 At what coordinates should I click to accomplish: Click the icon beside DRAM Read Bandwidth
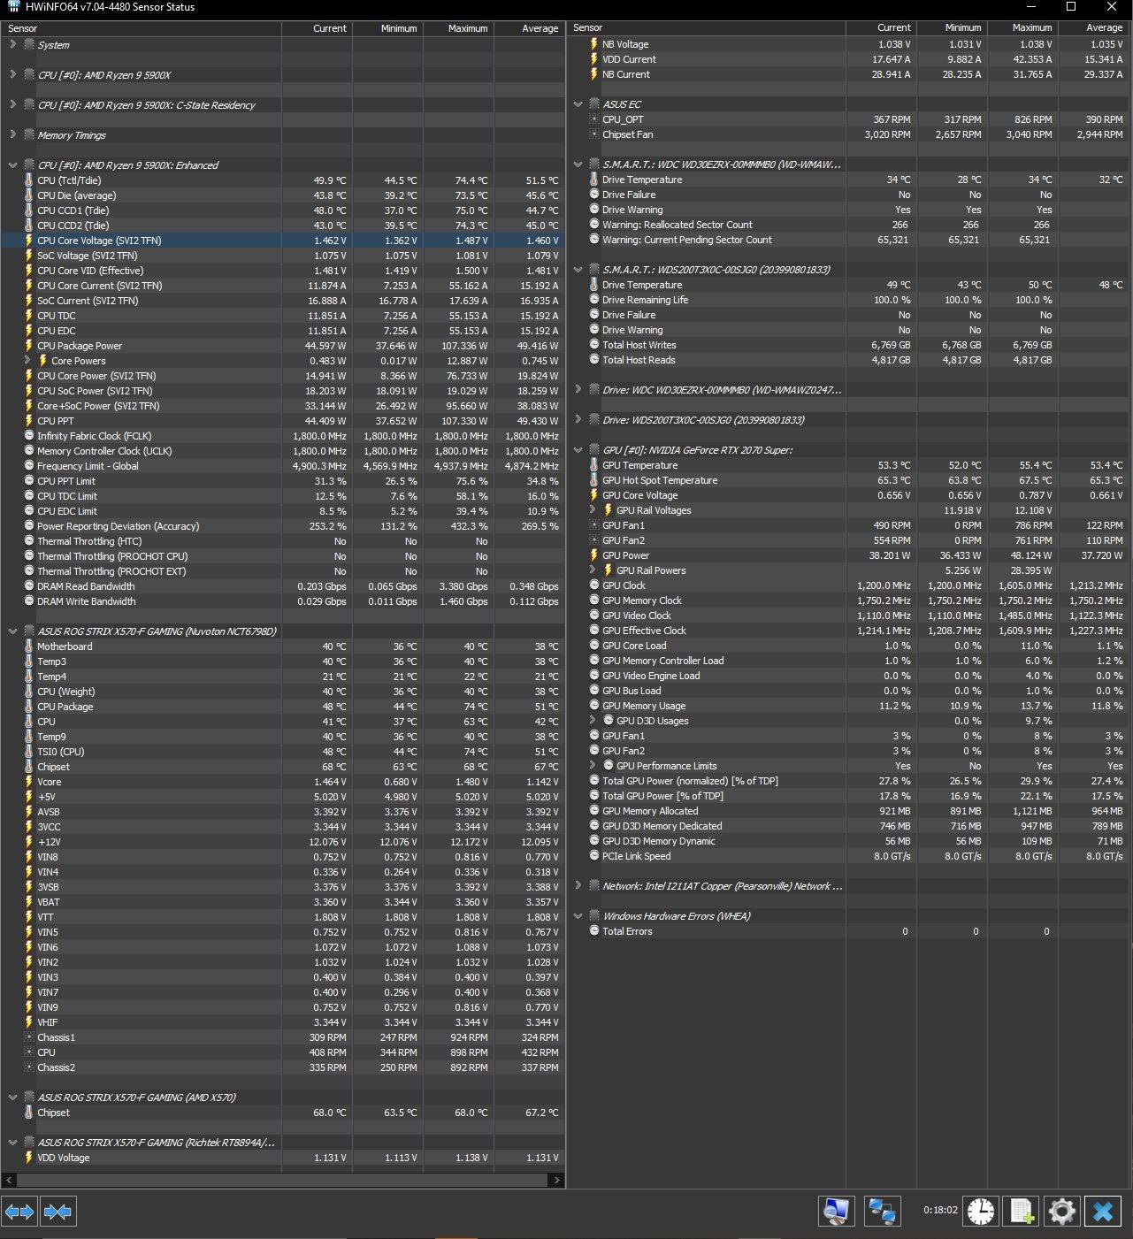(28, 586)
